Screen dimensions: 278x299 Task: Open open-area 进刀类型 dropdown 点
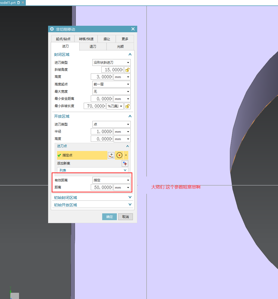pyautogui.click(x=111, y=124)
